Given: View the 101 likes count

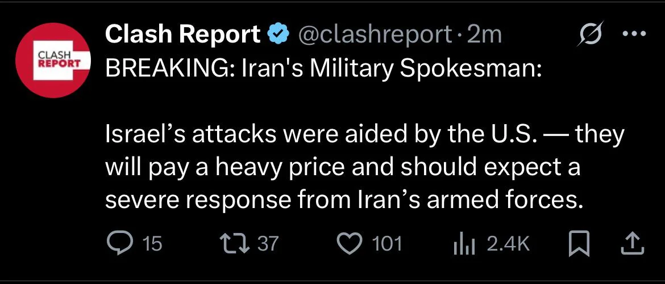Looking at the screenshot, I should [386, 244].
